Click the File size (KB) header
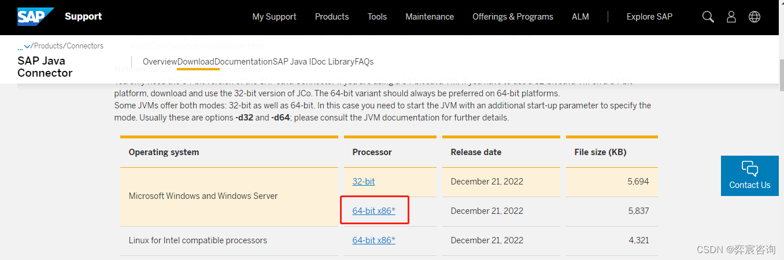The height and width of the screenshot is (260, 784). coord(601,152)
